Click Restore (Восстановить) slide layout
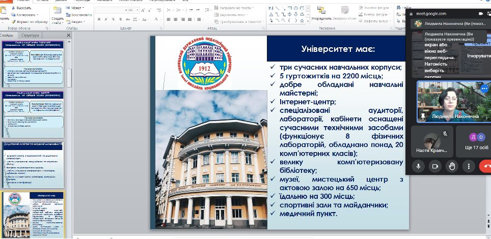This screenshot has height=239, width=491. pyautogui.click(x=79, y=15)
